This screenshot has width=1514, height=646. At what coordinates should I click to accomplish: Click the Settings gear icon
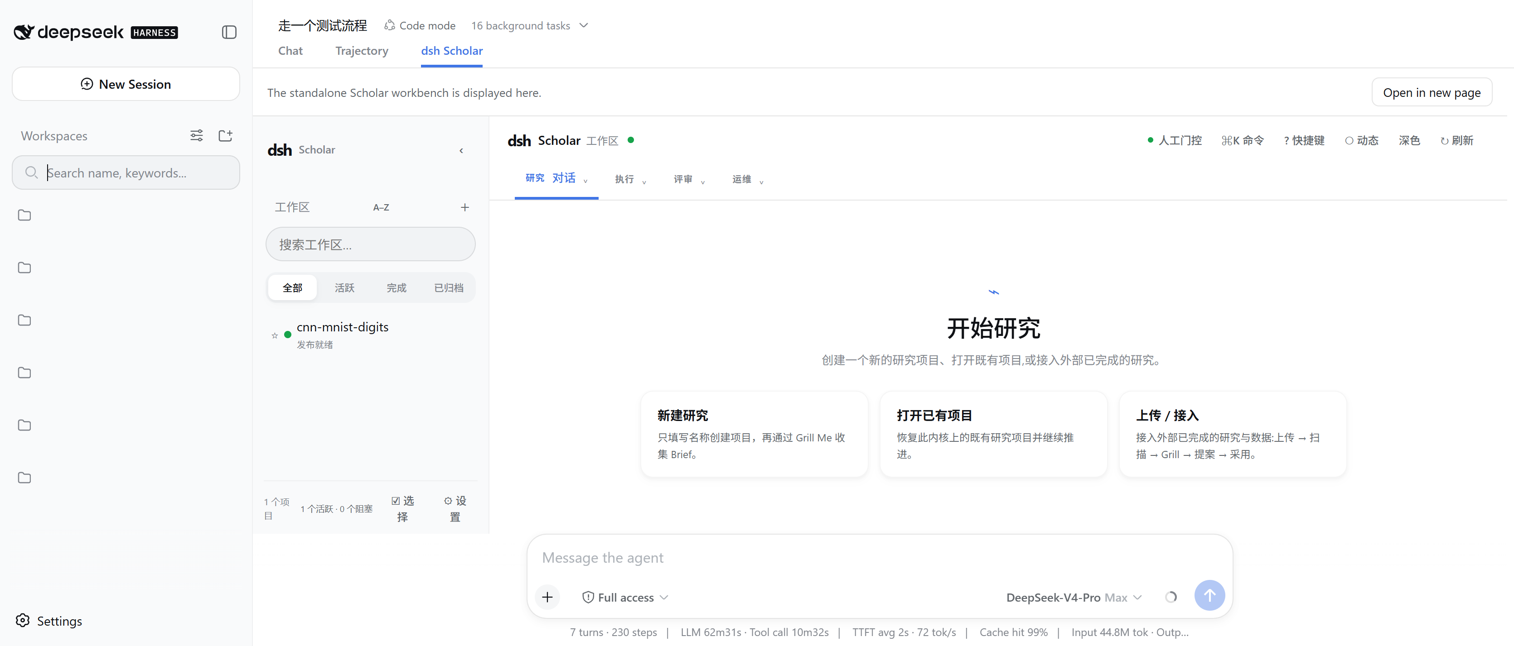point(23,620)
